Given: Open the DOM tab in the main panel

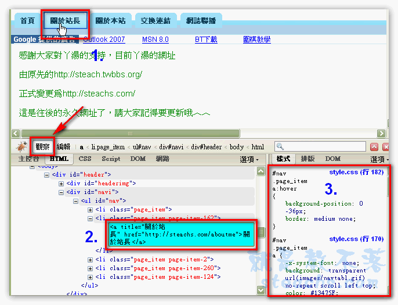Looking at the screenshot, I should [x=138, y=159].
